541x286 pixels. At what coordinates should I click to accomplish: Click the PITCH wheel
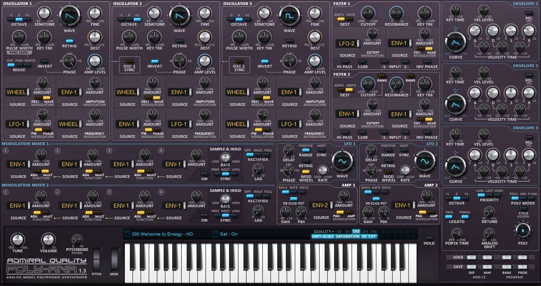point(97,259)
